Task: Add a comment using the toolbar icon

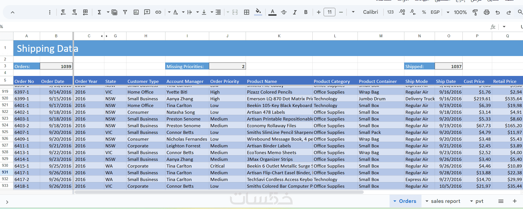Action: (147, 12)
